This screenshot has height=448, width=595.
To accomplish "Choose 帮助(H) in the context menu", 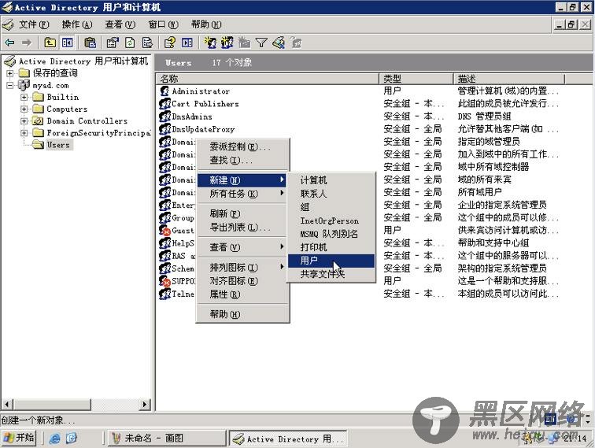I will coord(242,314).
